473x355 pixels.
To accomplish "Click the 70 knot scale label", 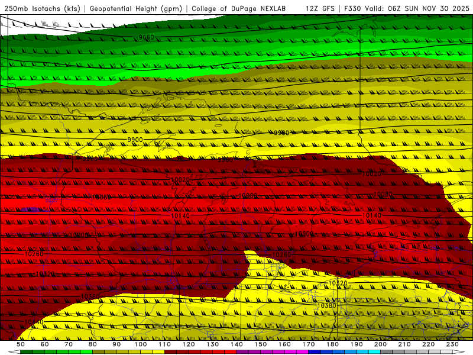I will [x=69, y=344].
